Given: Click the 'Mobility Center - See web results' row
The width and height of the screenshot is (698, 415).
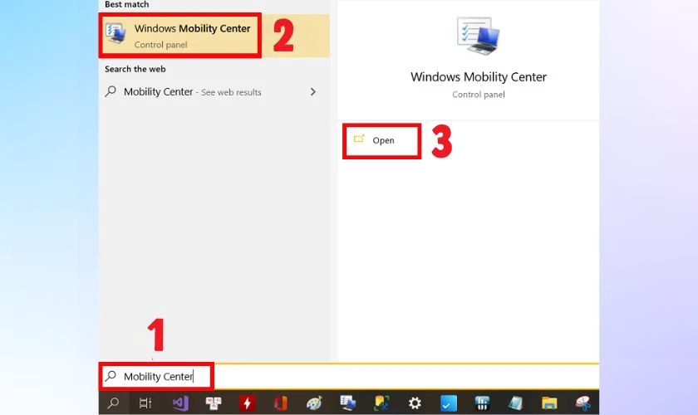Looking at the screenshot, I should point(214,91).
